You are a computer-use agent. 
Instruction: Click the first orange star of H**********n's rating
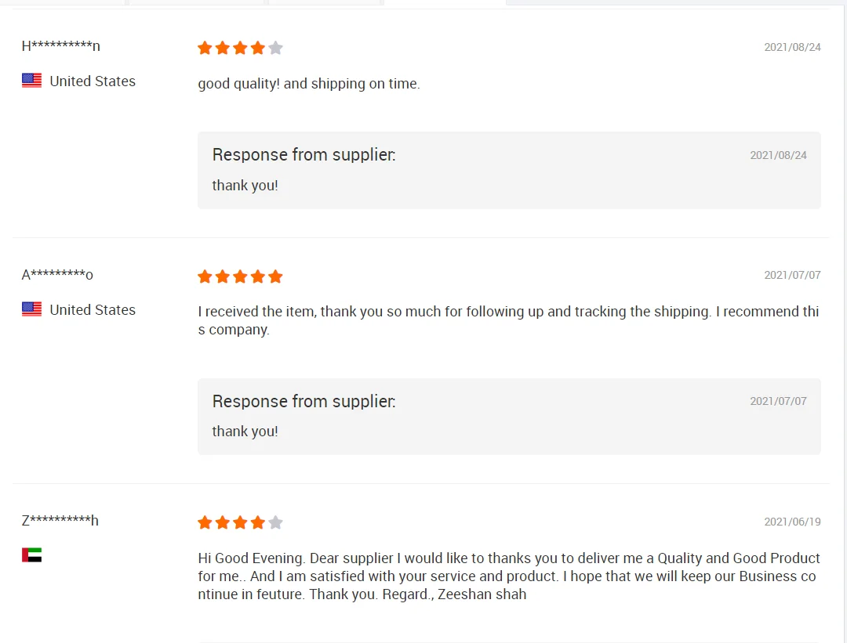(205, 48)
